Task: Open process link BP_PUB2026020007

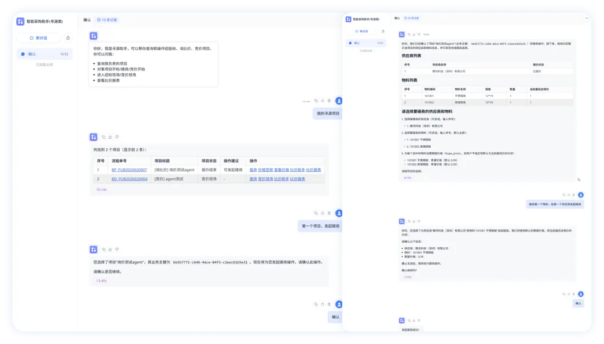Action: (129, 170)
